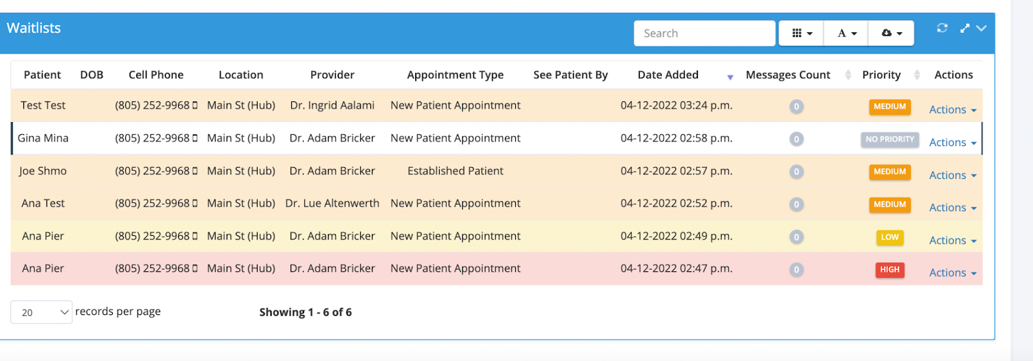The height and width of the screenshot is (361, 1033).
Task: Click the HIGH priority badge
Action: (890, 269)
